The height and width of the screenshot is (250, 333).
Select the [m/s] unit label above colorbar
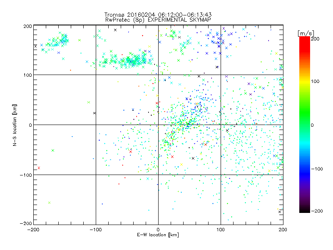306,33
